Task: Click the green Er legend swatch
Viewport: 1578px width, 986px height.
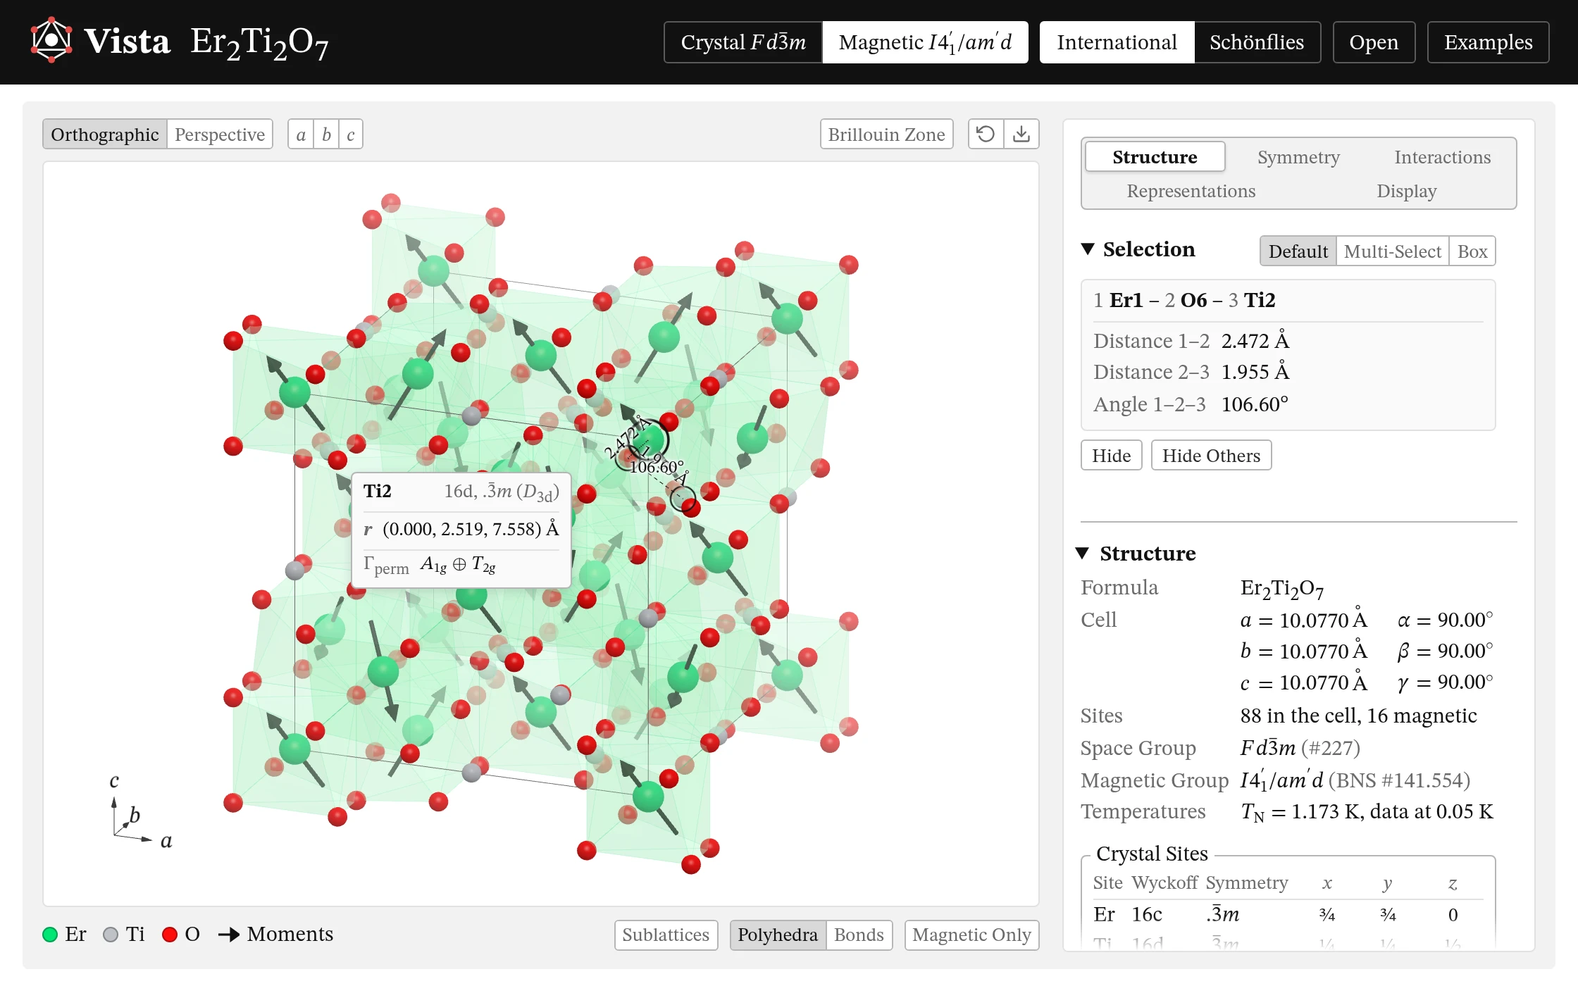Action: click(x=50, y=935)
